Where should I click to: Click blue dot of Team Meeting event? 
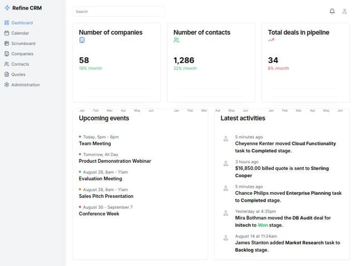(80, 137)
